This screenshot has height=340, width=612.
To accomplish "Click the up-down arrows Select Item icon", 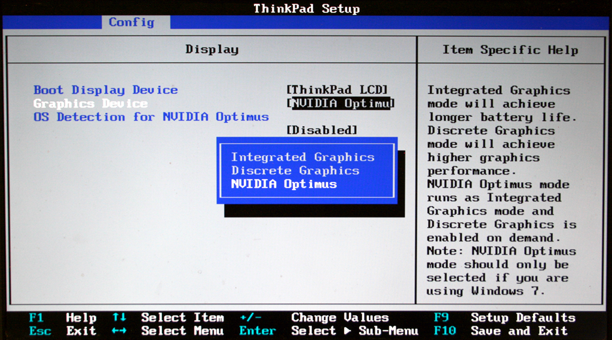I will coord(120,317).
